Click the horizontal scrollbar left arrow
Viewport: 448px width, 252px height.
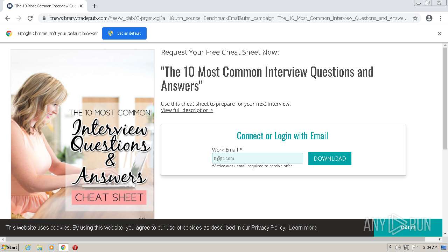tap(2, 239)
